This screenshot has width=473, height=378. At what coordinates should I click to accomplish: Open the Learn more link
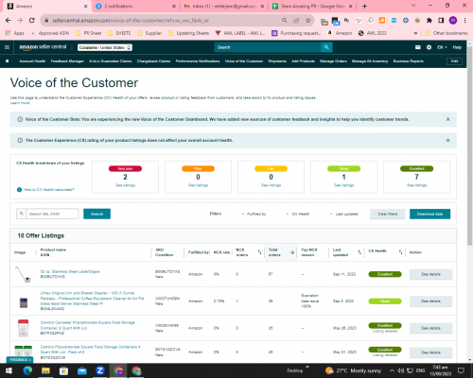coord(20,103)
